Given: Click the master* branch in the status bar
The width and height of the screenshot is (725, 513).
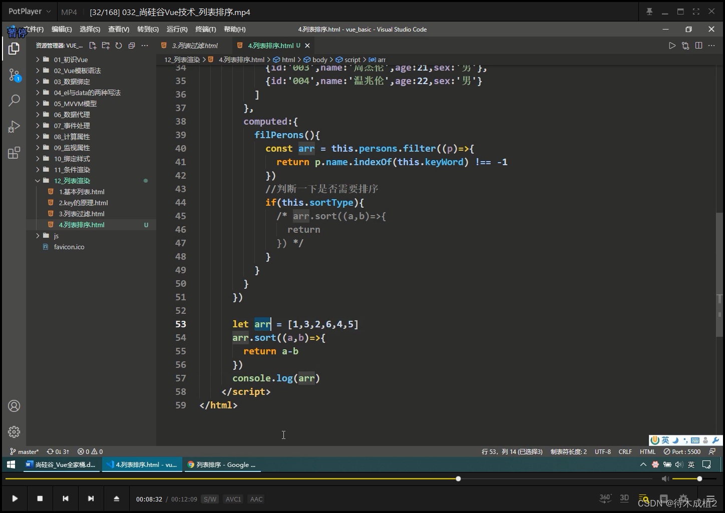Looking at the screenshot, I should tap(24, 451).
